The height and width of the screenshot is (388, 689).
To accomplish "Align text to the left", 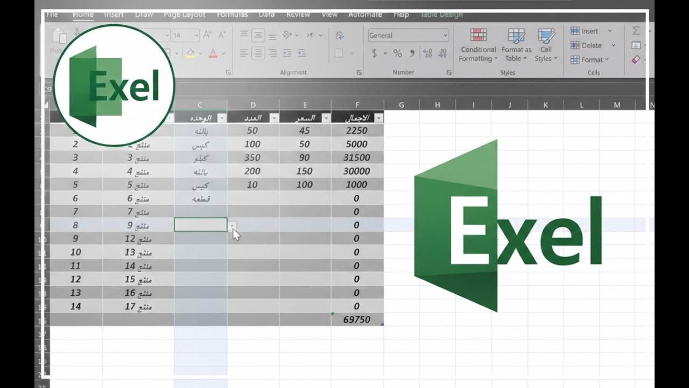I will click(x=244, y=53).
